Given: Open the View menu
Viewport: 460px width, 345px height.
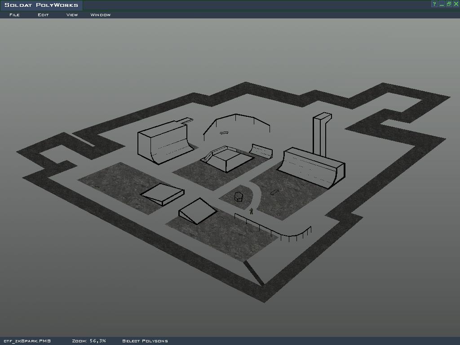Looking at the screenshot, I should (x=72, y=15).
